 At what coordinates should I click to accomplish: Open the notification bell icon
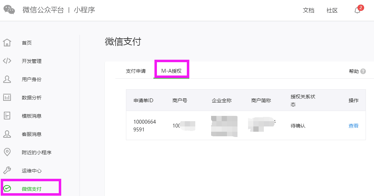pyautogui.click(x=357, y=10)
